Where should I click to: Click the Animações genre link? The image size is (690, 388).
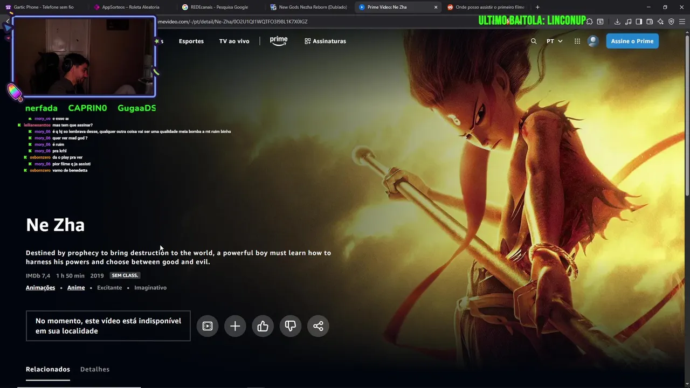[40, 288]
